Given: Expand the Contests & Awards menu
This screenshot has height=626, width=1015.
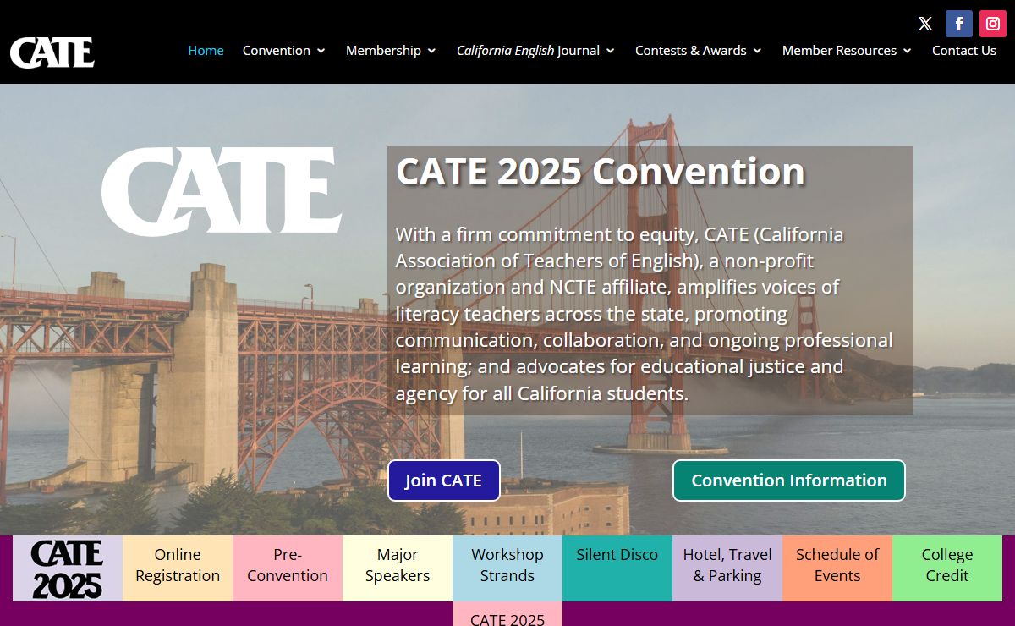Looking at the screenshot, I should (x=699, y=51).
